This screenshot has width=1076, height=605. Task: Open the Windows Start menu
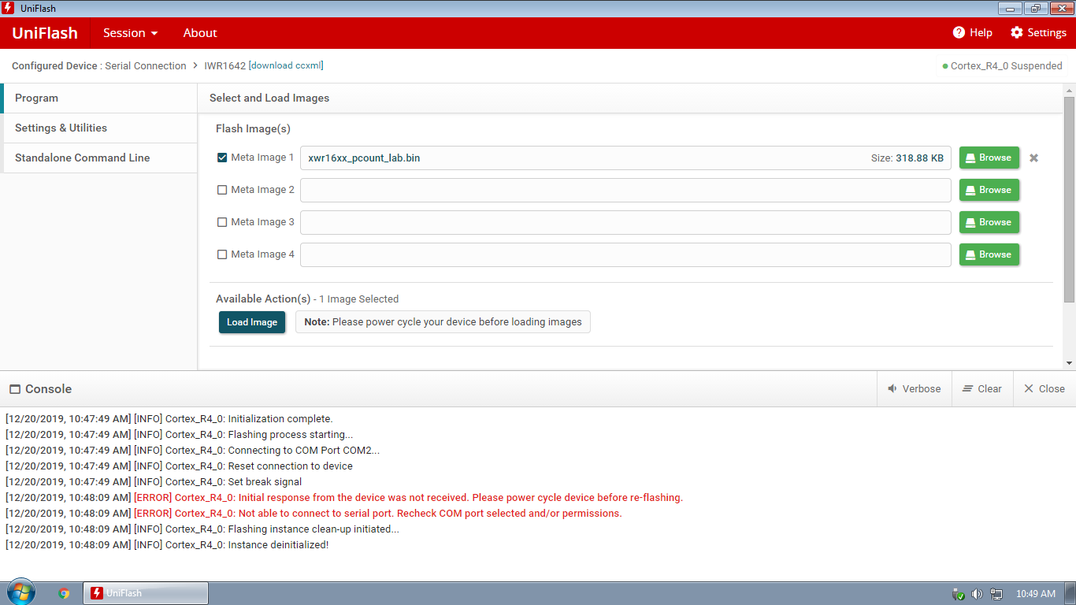[20, 592]
